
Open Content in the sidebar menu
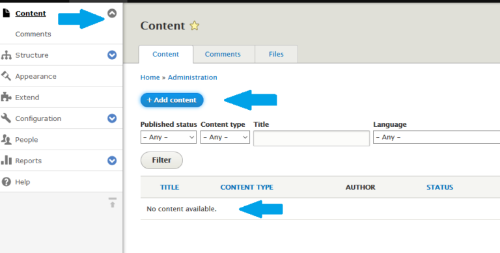tap(31, 14)
